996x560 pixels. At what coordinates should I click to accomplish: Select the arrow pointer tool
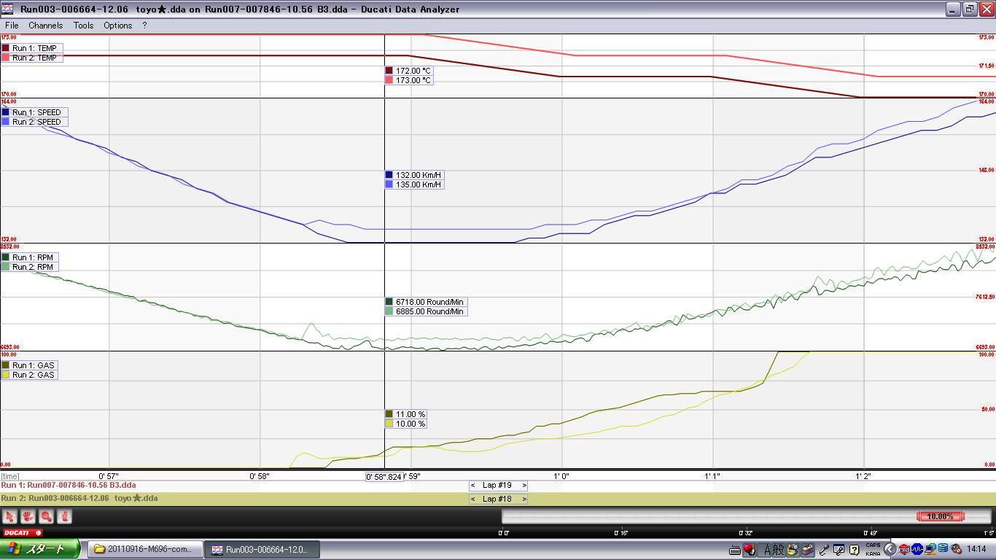9,516
